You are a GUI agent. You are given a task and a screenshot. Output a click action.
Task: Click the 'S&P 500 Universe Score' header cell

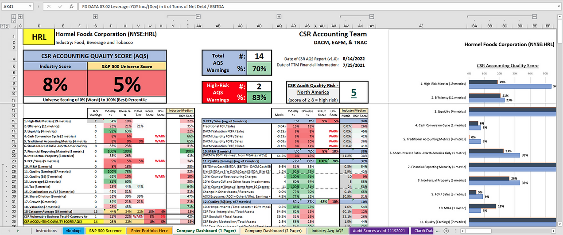[127, 66]
